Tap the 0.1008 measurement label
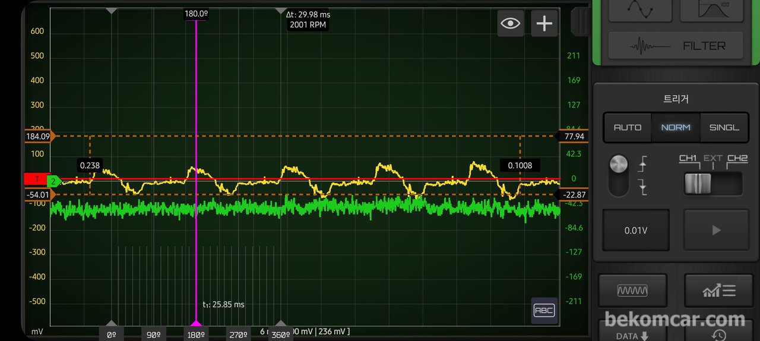This screenshot has width=760, height=341. tap(520, 166)
